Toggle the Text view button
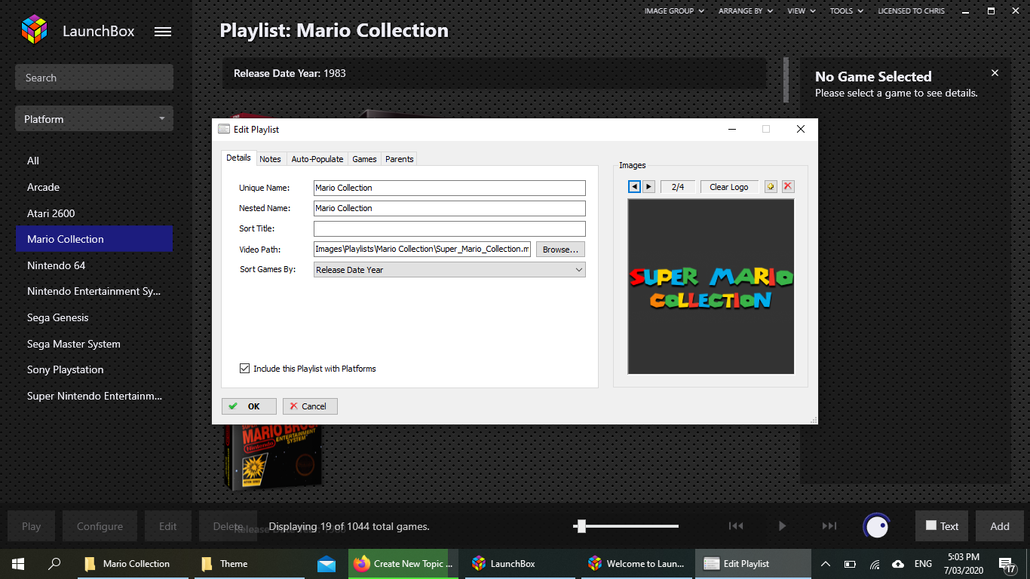 (942, 526)
